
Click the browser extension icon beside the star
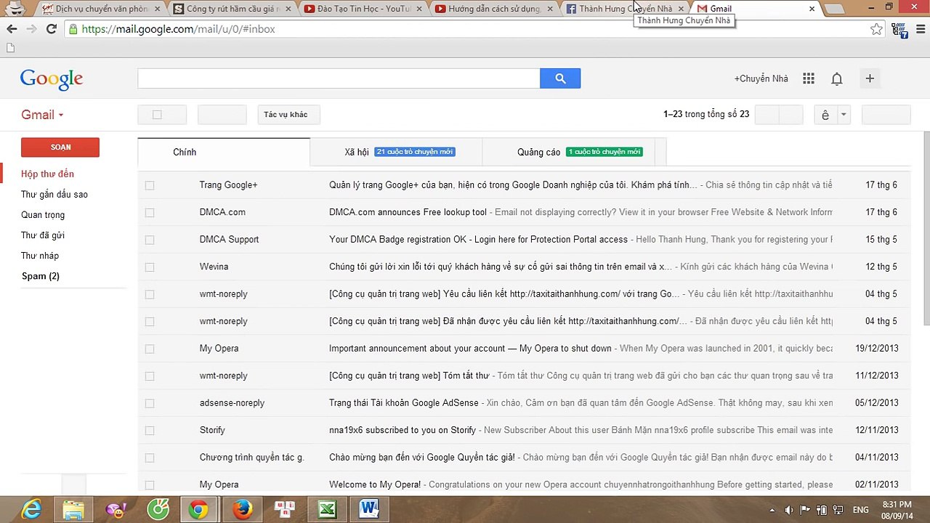(x=899, y=30)
